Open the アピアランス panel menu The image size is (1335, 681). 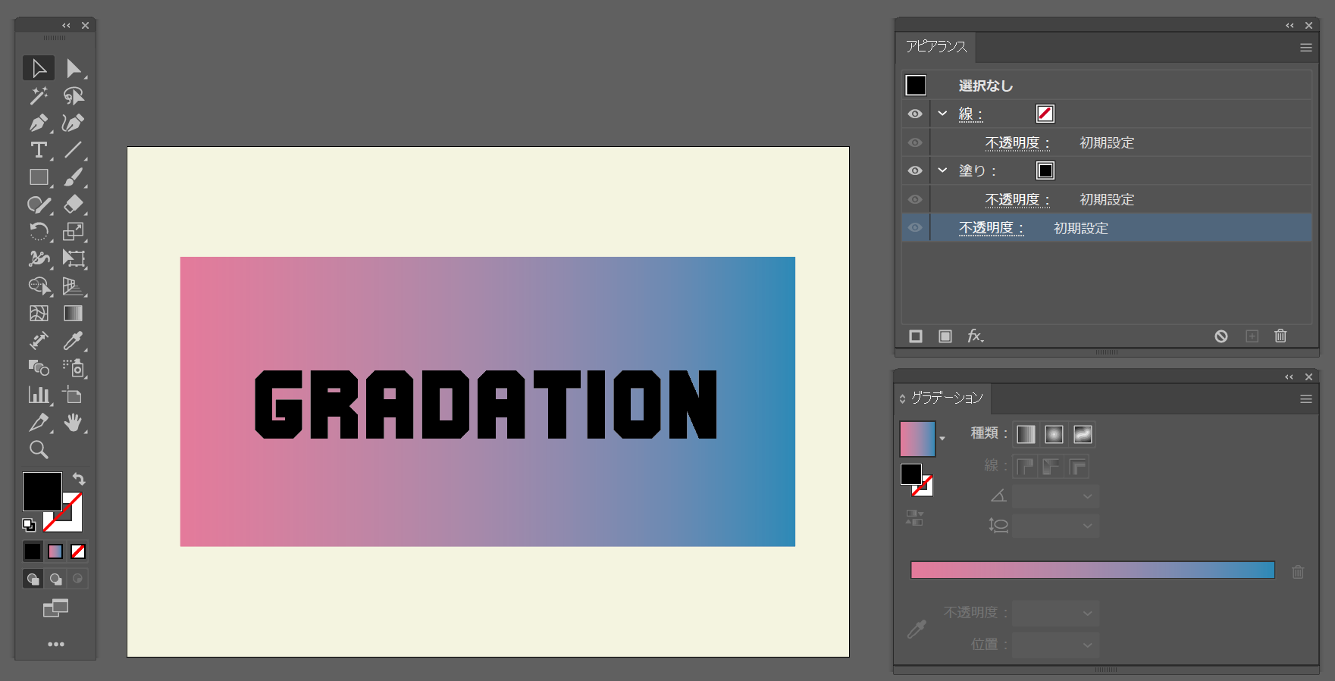click(1305, 48)
